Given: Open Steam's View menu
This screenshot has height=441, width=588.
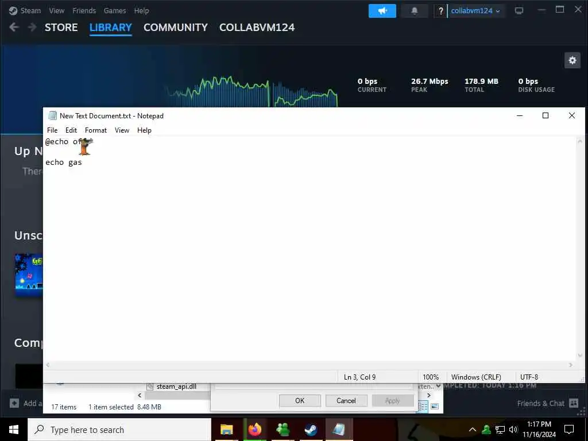Looking at the screenshot, I should (57, 10).
